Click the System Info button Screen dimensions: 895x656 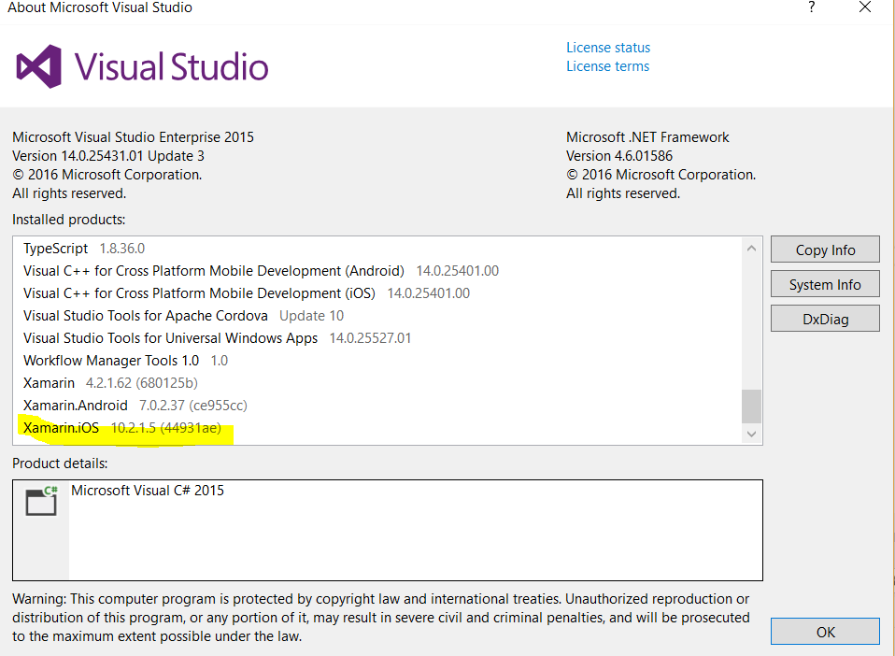825,284
